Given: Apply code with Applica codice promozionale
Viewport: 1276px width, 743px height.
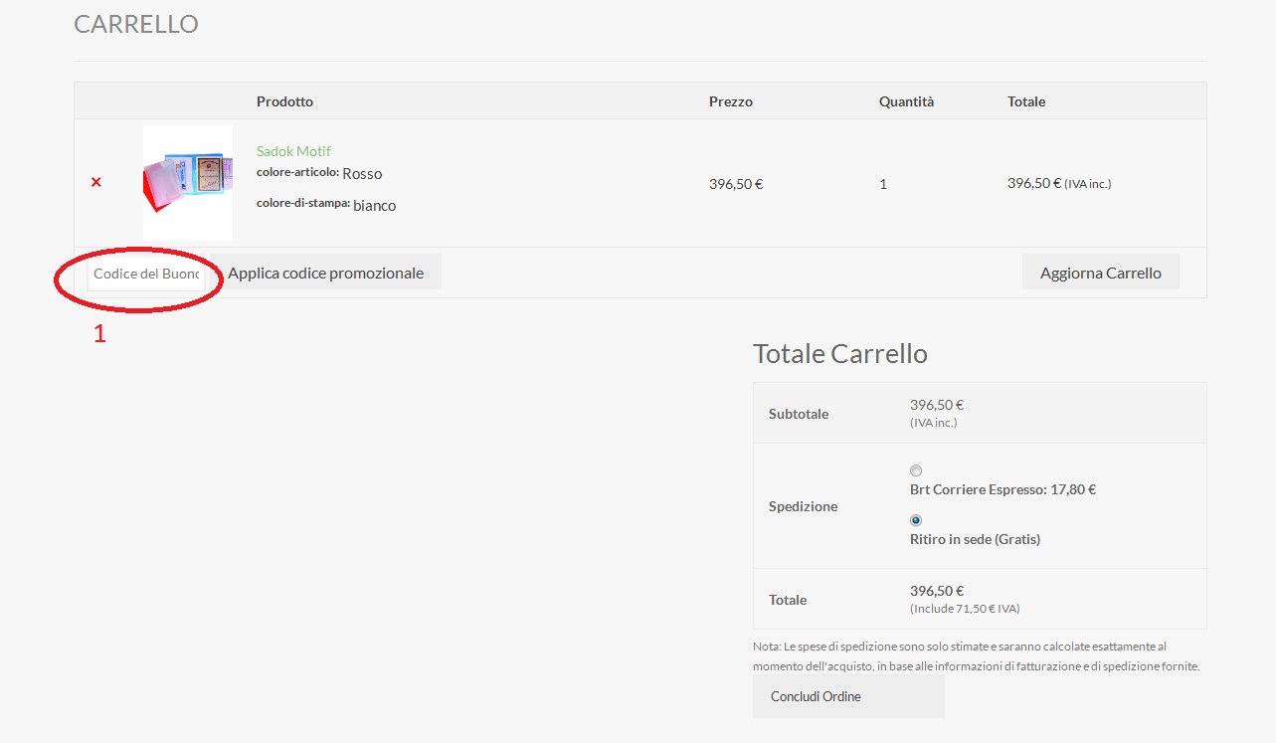Looking at the screenshot, I should click(x=326, y=273).
